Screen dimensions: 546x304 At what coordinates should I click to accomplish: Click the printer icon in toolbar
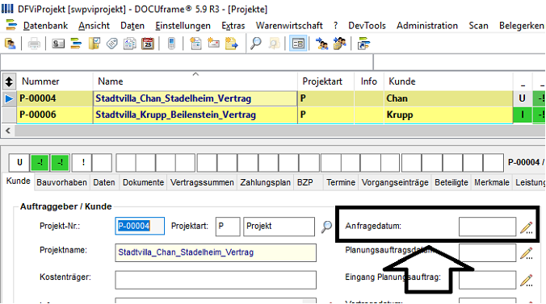click(34, 44)
